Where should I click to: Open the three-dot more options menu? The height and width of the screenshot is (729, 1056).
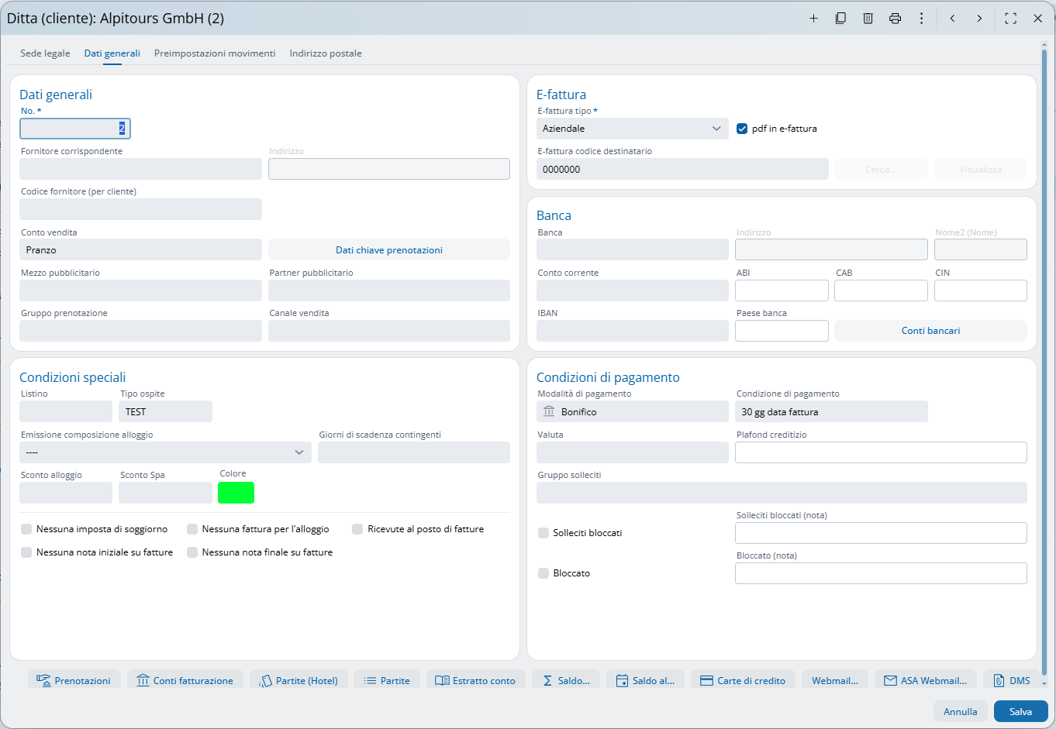(x=921, y=19)
